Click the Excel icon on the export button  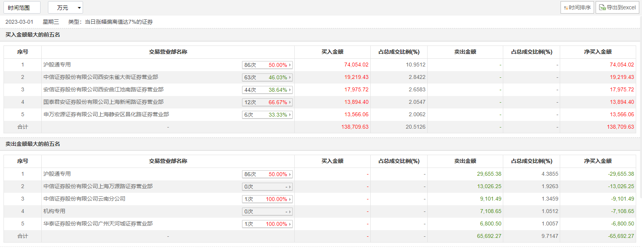pyautogui.click(x=602, y=7)
